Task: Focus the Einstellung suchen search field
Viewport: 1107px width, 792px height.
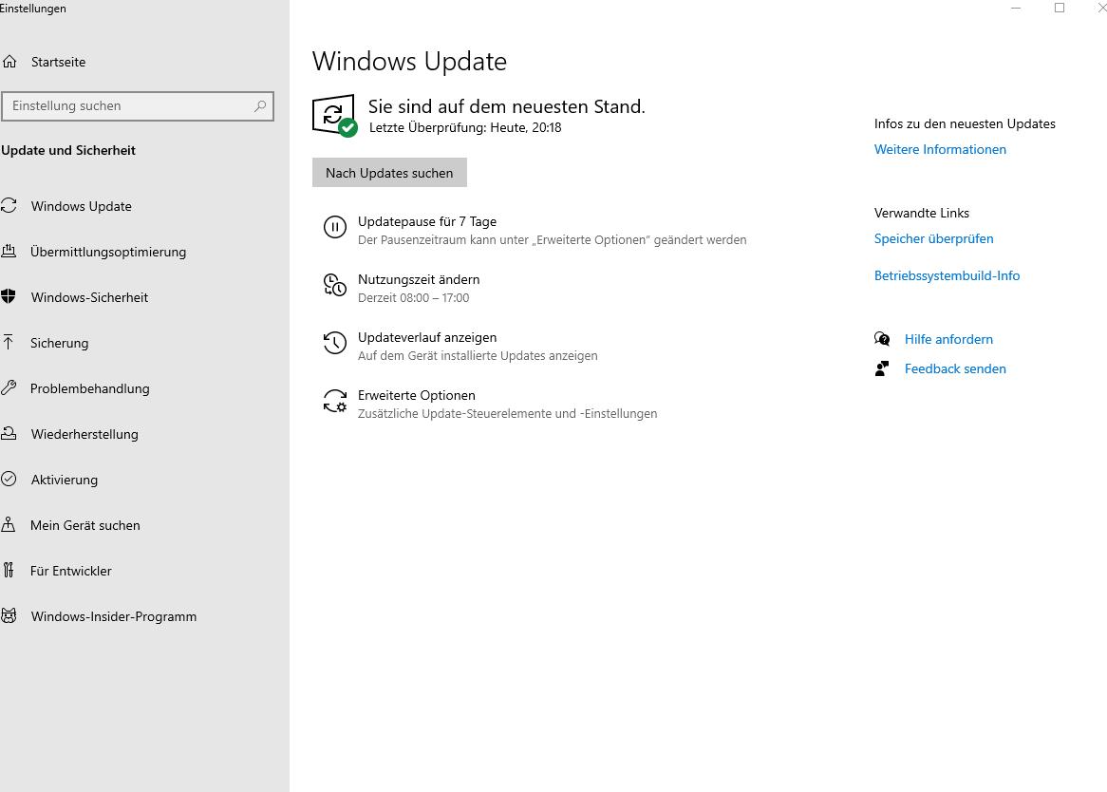Action: [x=137, y=105]
